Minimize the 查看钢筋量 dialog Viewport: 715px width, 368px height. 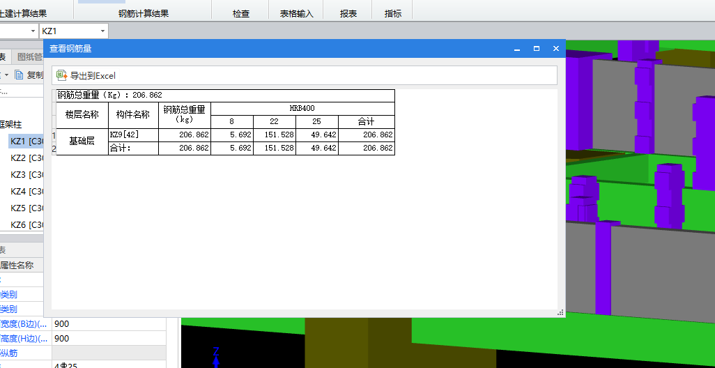(x=517, y=48)
